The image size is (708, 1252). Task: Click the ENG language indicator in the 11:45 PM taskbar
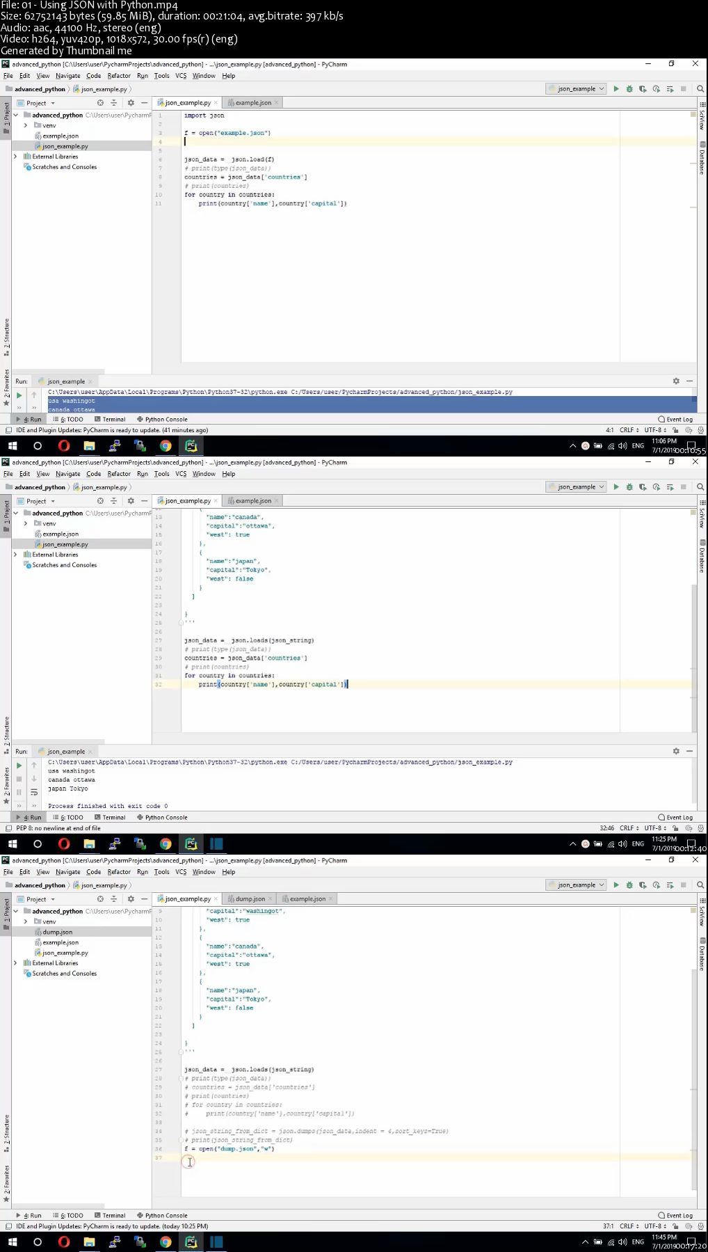coord(638,1242)
